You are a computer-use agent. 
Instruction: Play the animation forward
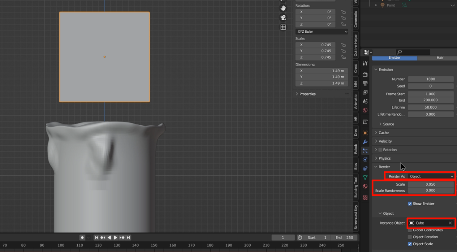[x=116, y=238]
